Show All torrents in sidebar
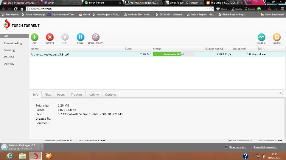 [14, 36]
